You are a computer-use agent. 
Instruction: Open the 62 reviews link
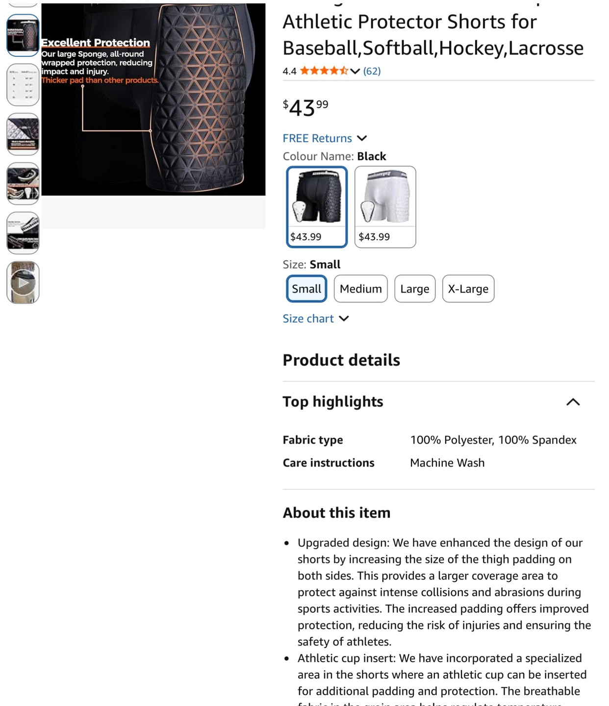(372, 71)
